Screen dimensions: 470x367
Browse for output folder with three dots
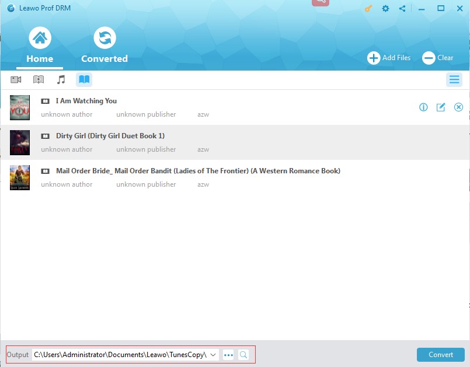click(228, 355)
